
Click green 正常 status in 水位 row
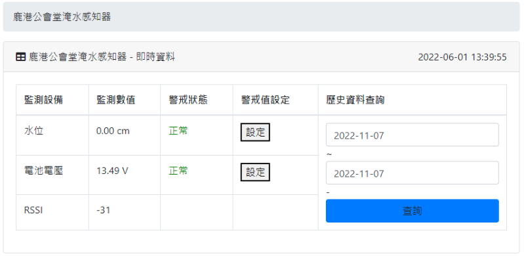[178, 131]
